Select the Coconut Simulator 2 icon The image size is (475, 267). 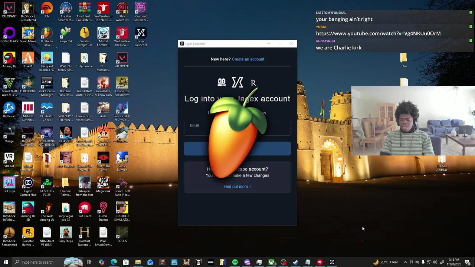point(141,12)
